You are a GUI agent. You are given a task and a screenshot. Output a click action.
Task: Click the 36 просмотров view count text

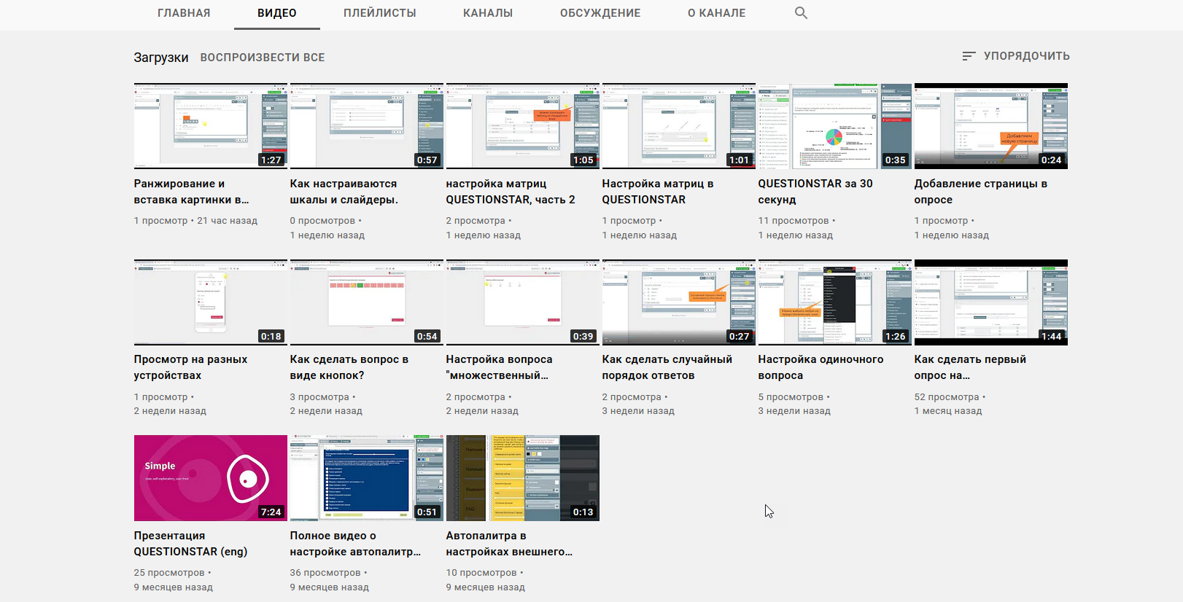point(325,573)
